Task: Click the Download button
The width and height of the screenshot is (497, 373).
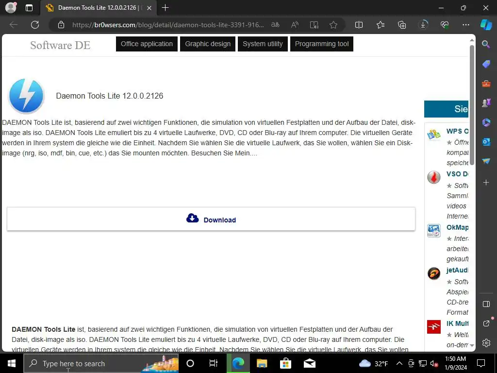Action: point(211,219)
